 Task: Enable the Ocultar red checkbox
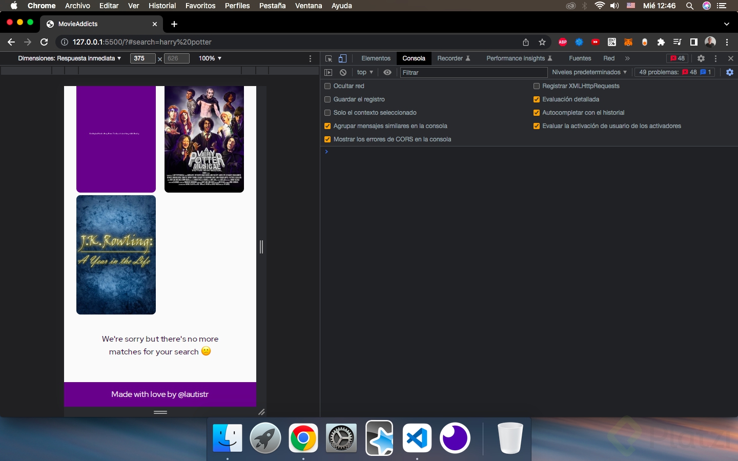(x=327, y=86)
